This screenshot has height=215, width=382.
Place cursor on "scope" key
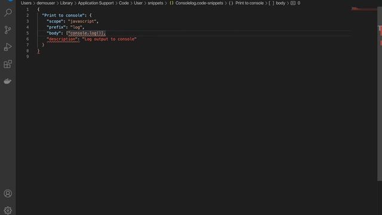pyautogui.click(x=55, y=21)
